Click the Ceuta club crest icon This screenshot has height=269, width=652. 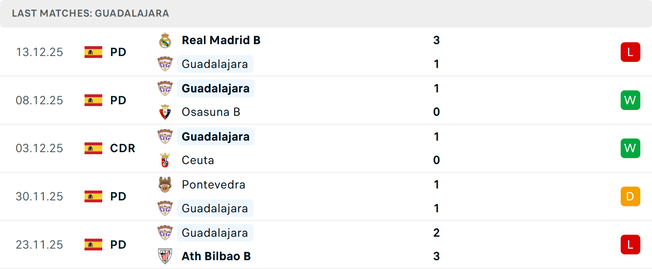[x=165, y=160]
